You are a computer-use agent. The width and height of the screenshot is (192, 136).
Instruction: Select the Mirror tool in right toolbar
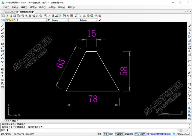click(189, 51)
